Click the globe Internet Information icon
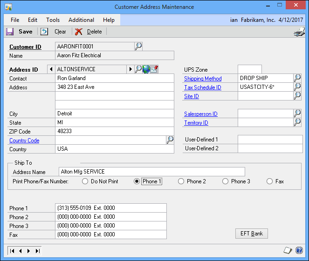Screen dimensions: 309x261 point(146,69)
